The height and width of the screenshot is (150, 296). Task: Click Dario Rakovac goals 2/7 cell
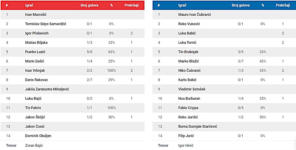(x=89, y=80)
